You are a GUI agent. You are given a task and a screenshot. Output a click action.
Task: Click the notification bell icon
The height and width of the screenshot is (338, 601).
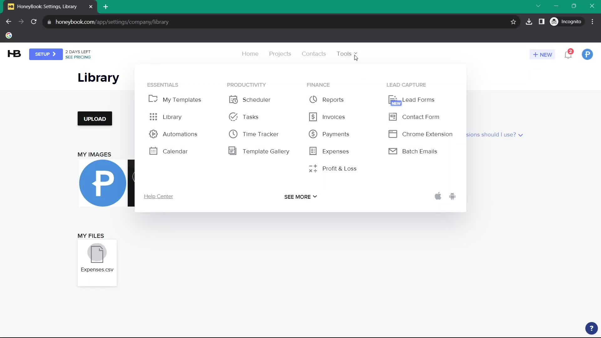click(x=568, y=54)
